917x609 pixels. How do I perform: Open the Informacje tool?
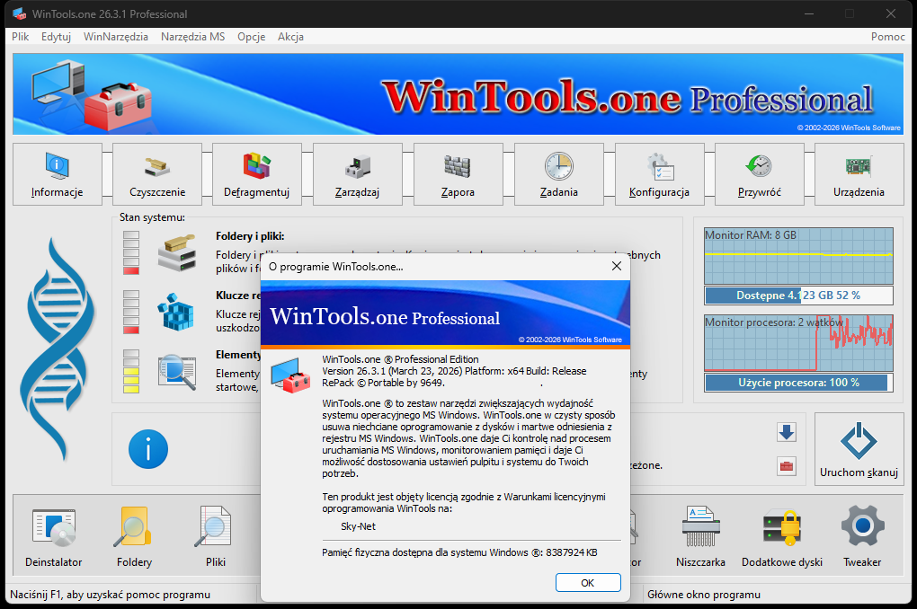pyautogui.click(x=58, y=174)
